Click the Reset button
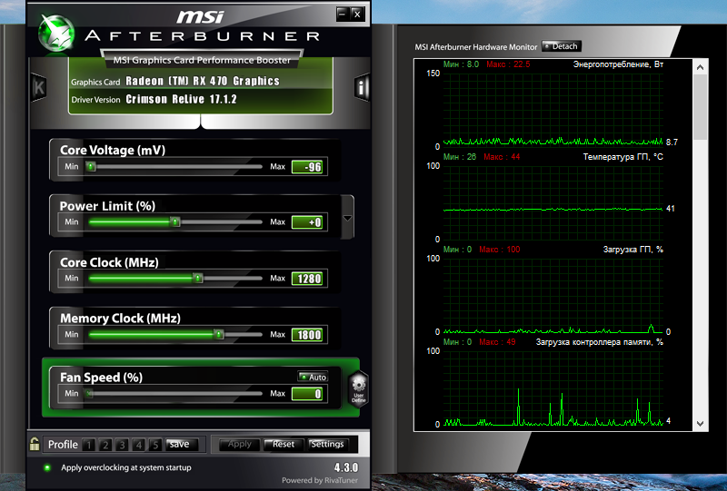Screen dimensions: 727x491 284,444
